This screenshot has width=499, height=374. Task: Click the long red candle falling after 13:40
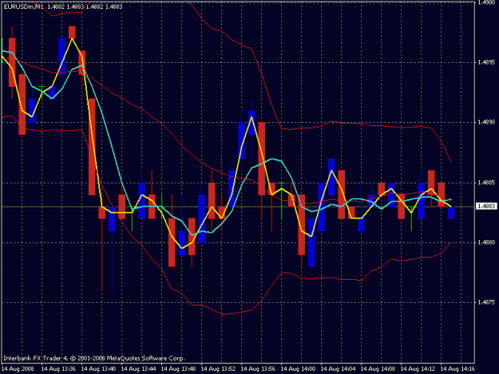pos(92,147)
